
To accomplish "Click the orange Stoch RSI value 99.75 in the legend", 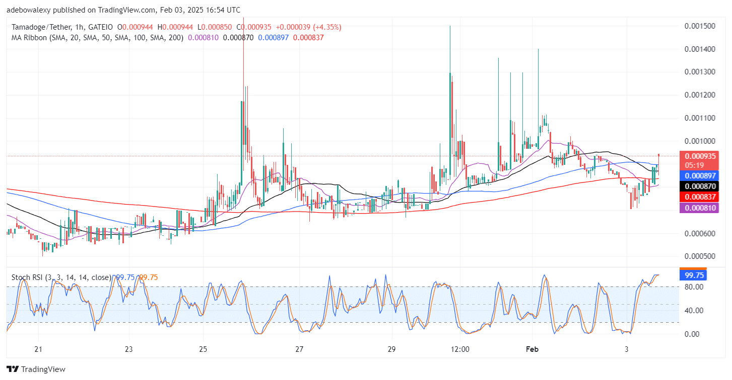I will [x=149, y=277].
